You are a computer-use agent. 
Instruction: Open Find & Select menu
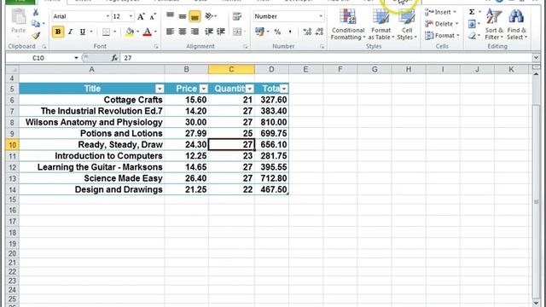(x=517, y=25)
